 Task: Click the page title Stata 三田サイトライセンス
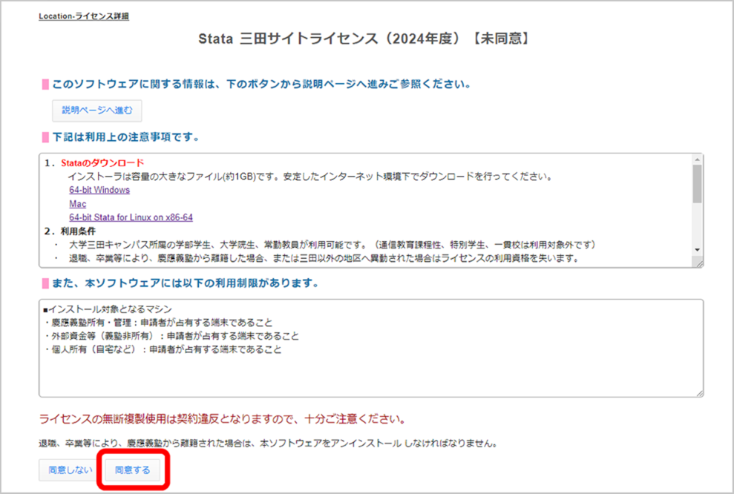click(364, 39)
